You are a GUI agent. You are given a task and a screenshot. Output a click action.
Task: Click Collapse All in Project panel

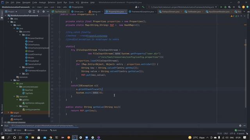pos(38,12)
